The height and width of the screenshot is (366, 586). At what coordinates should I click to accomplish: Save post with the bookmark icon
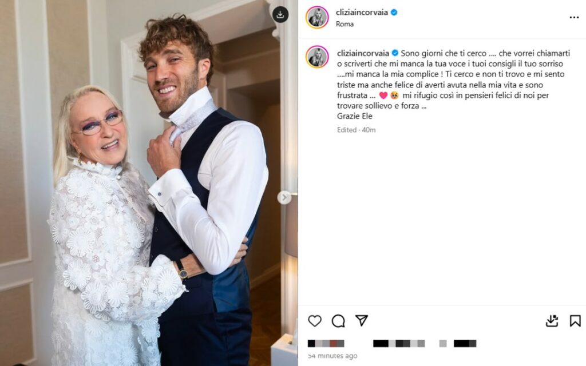tap(575, 321)
